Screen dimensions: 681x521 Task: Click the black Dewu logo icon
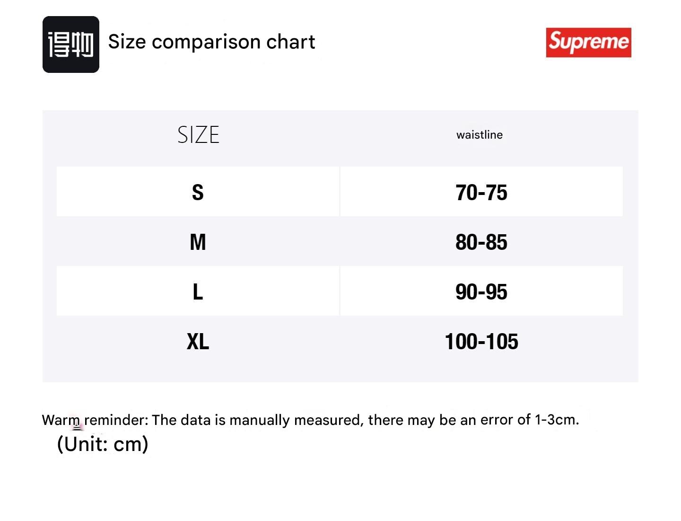pyautogui.click(x=71, y=44)
